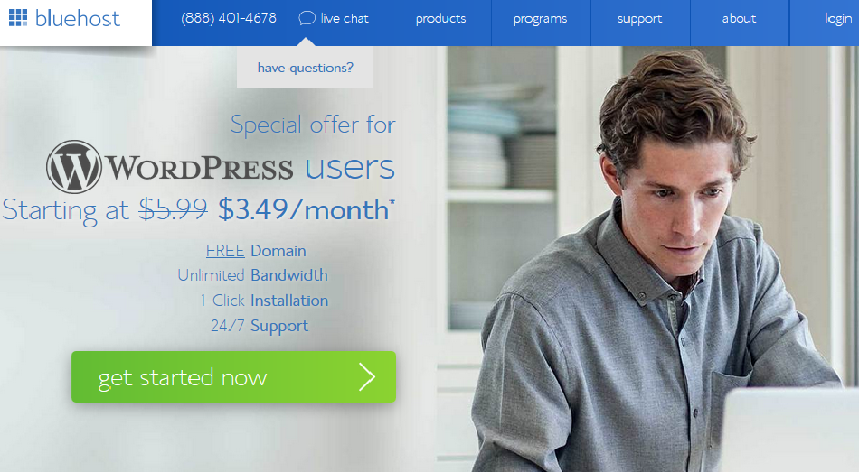Click the bluehost grid logo icon
Viewport: 859px width, 472px height.
coord(18,17)
